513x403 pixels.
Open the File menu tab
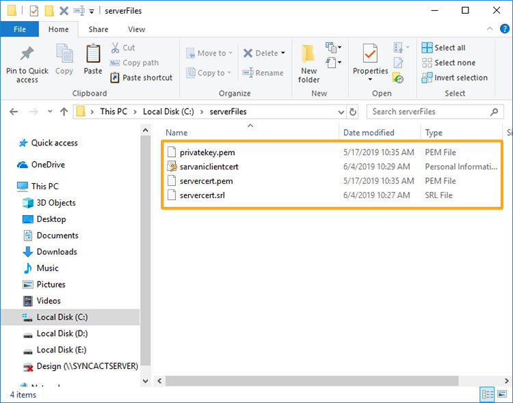click(19, 29)
